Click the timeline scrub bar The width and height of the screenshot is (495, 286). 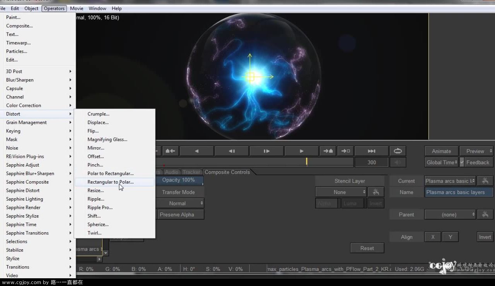254,162
